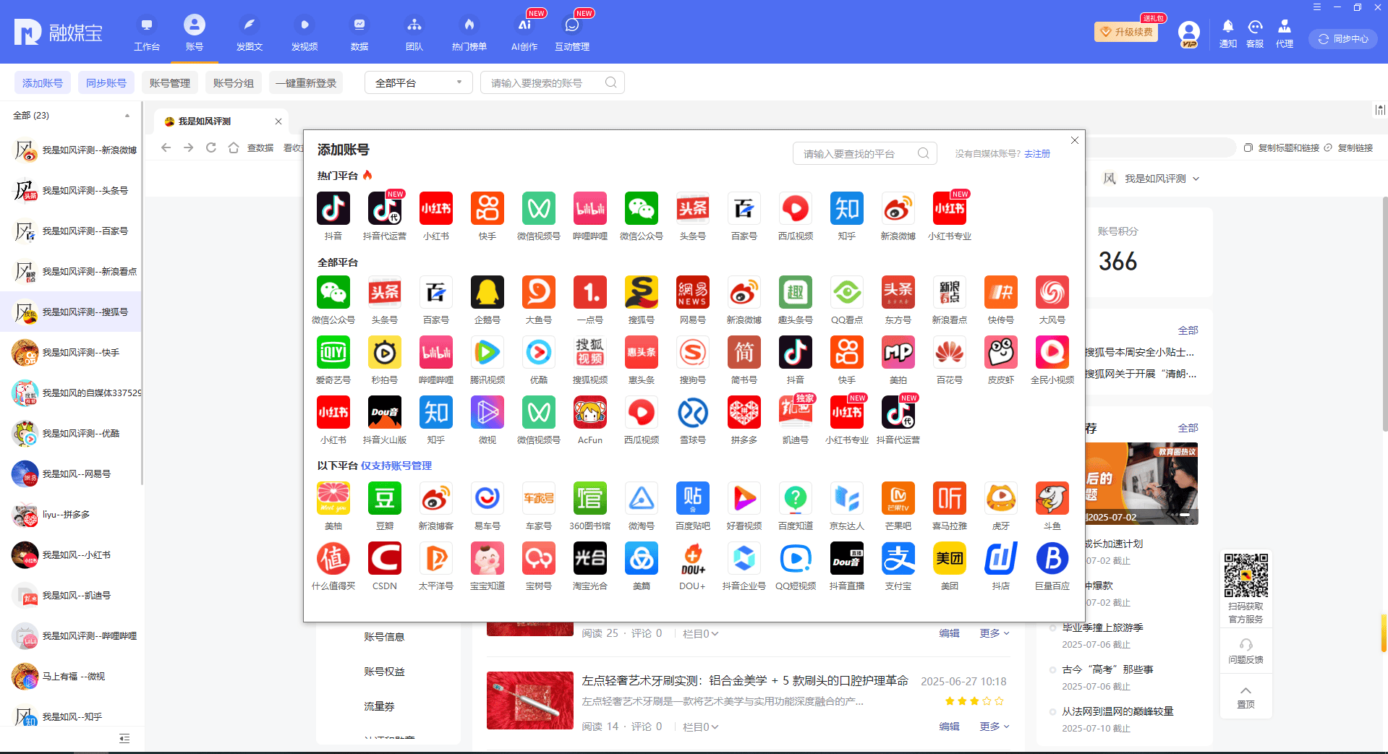Open the 全部平台 dropdown
Screen dimensions: 1388x754
pos(419,82)
